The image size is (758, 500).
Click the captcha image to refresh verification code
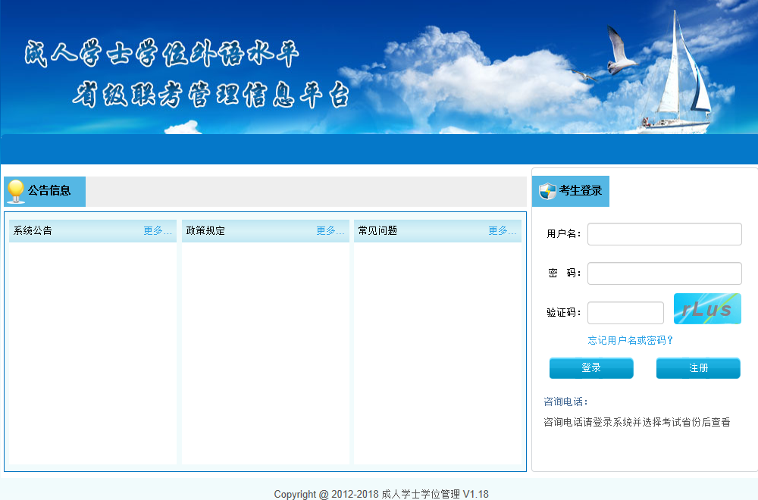[x=707, y=308]
